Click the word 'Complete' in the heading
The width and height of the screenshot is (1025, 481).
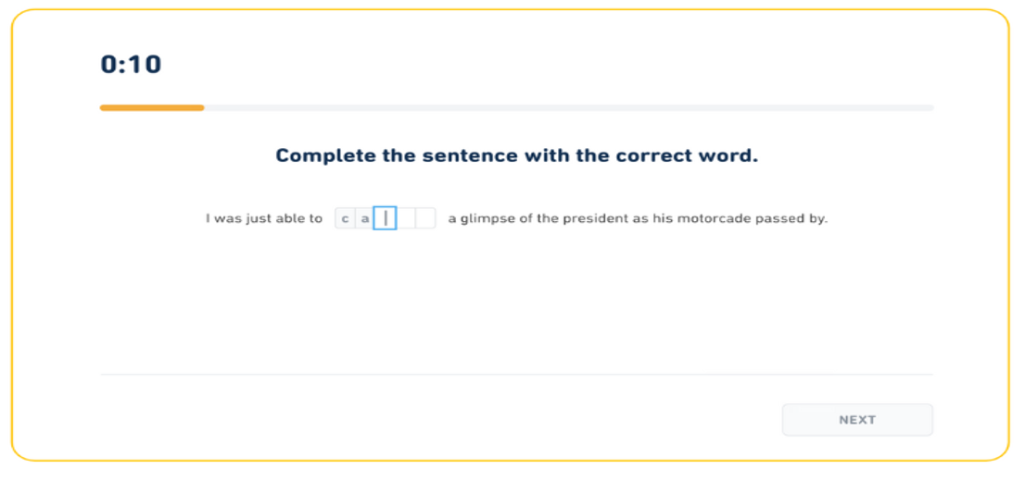(x=325, y=155)
